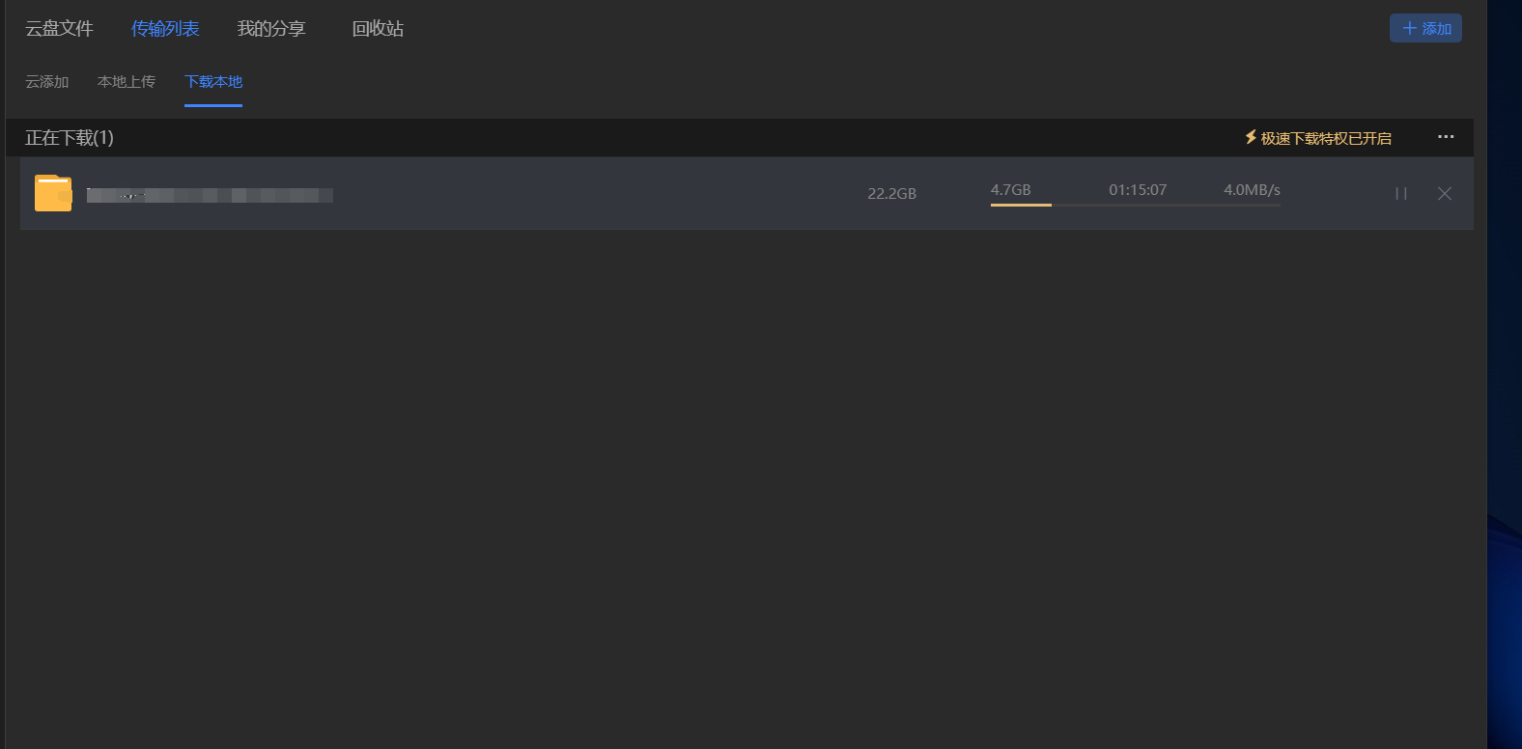Pause the current folder download

point(1400,194)
